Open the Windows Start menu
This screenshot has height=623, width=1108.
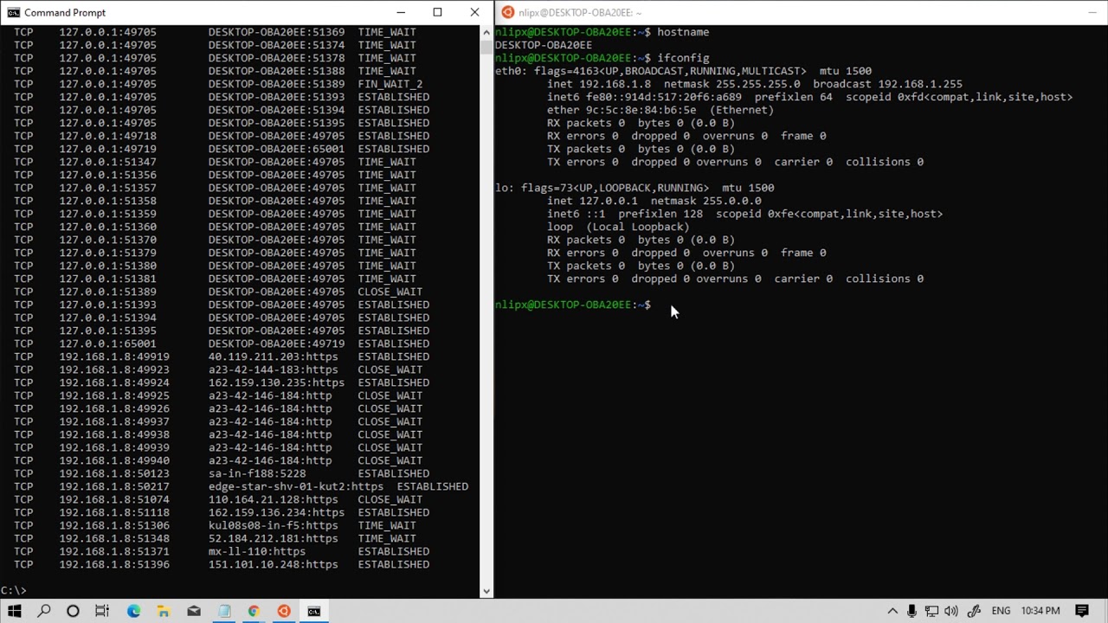(15, 611)
